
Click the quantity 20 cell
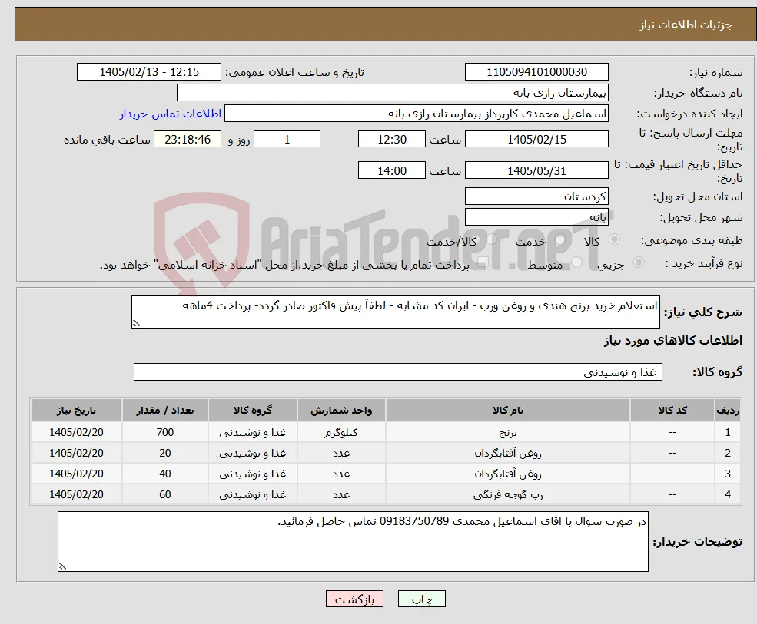(x=164, y=454)
